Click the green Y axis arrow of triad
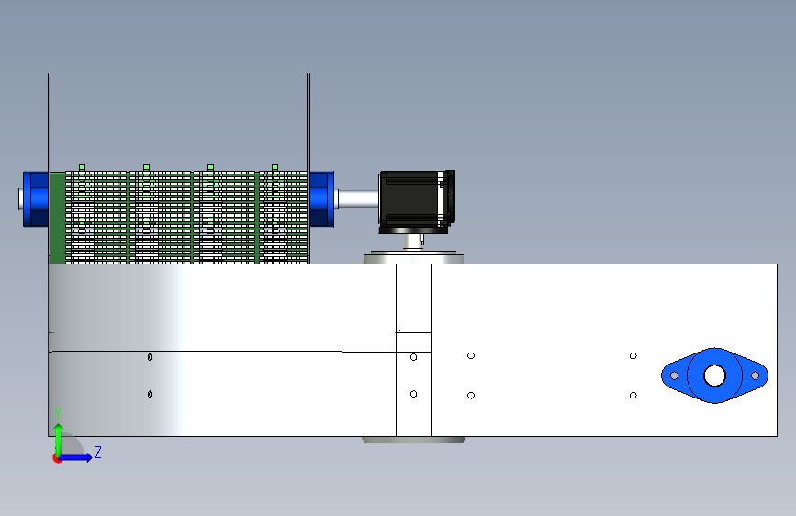 pyautogui.click(x=59, y=439)
